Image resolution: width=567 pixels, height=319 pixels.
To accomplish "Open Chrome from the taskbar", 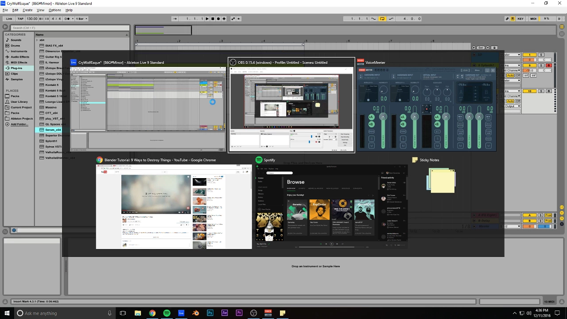I will click(x=152, y=313).
